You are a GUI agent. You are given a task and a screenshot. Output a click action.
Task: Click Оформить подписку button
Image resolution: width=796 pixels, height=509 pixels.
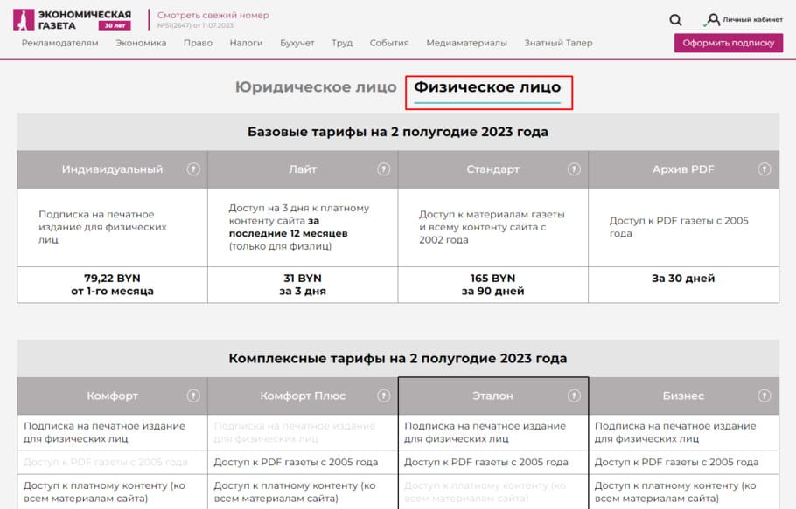(729, 43)
